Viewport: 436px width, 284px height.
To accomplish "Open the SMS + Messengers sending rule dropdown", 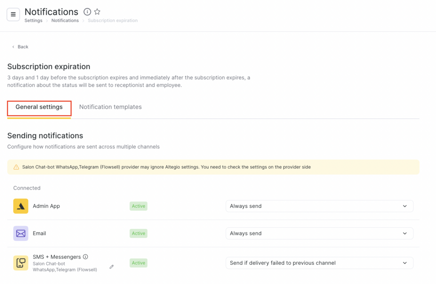I will 319,263.
